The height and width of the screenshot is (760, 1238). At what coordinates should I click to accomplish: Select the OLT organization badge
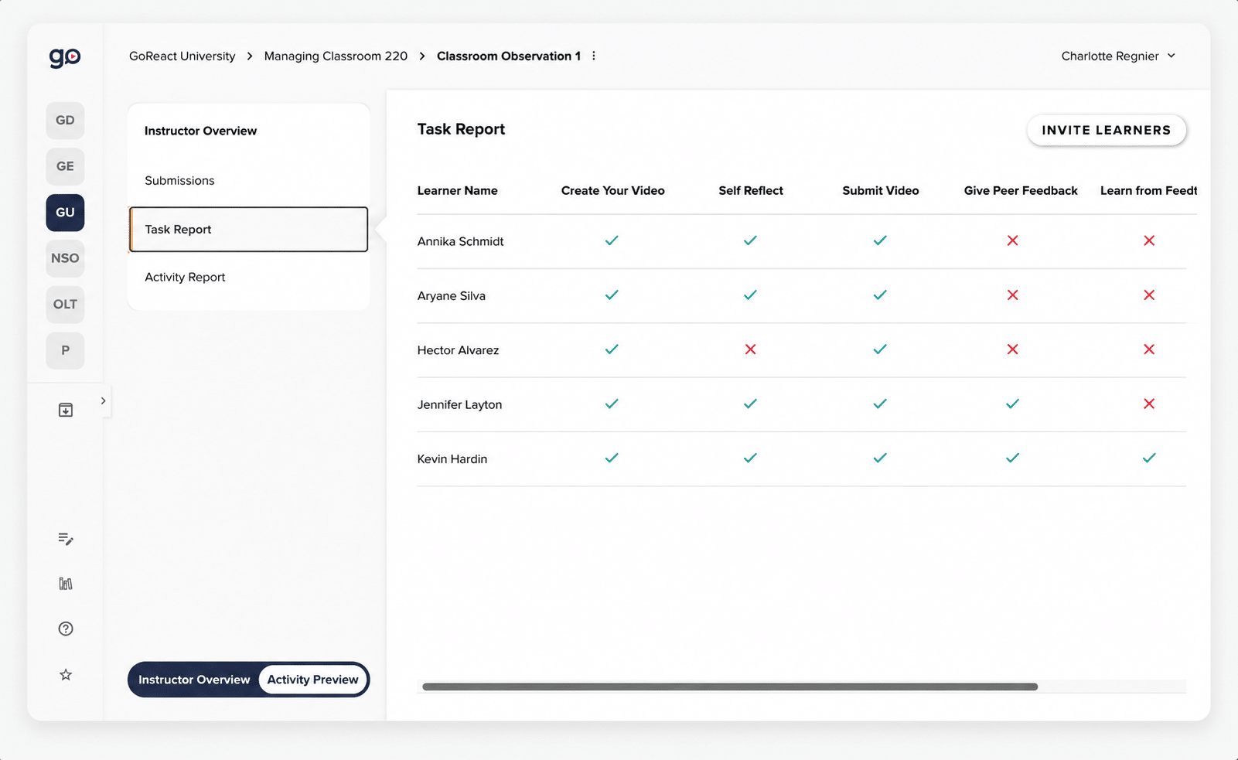[x=65, y=305]
